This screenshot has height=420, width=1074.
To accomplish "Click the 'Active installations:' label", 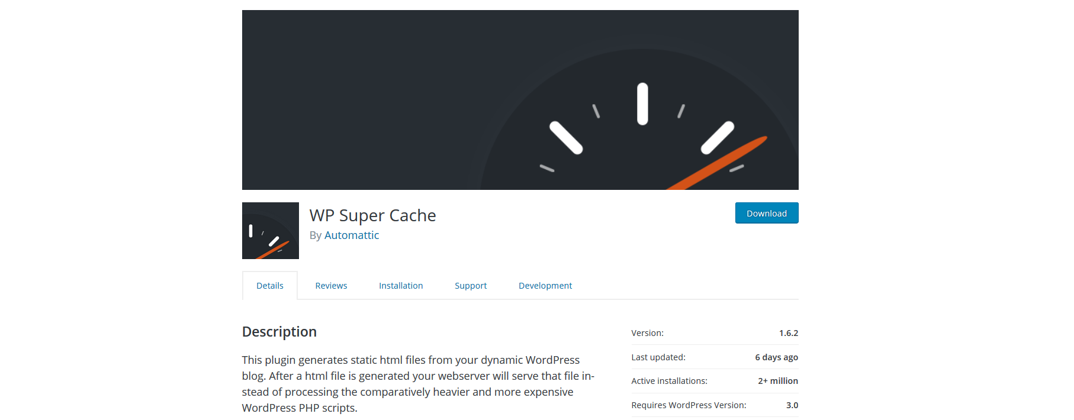I will [x=670, y=381].
